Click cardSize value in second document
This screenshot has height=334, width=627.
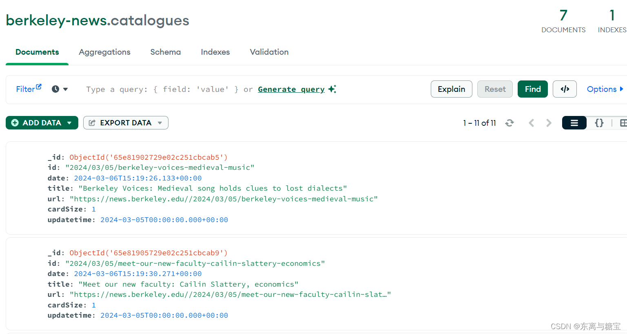pyautogui.click(x=94, y=305)
